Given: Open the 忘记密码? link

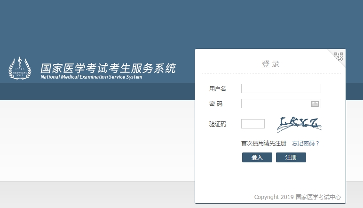Looking at the screenshot, I should point(305,144).
